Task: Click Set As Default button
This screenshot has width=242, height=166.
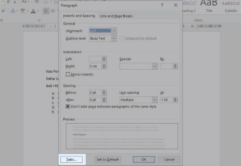Action: 108,159
